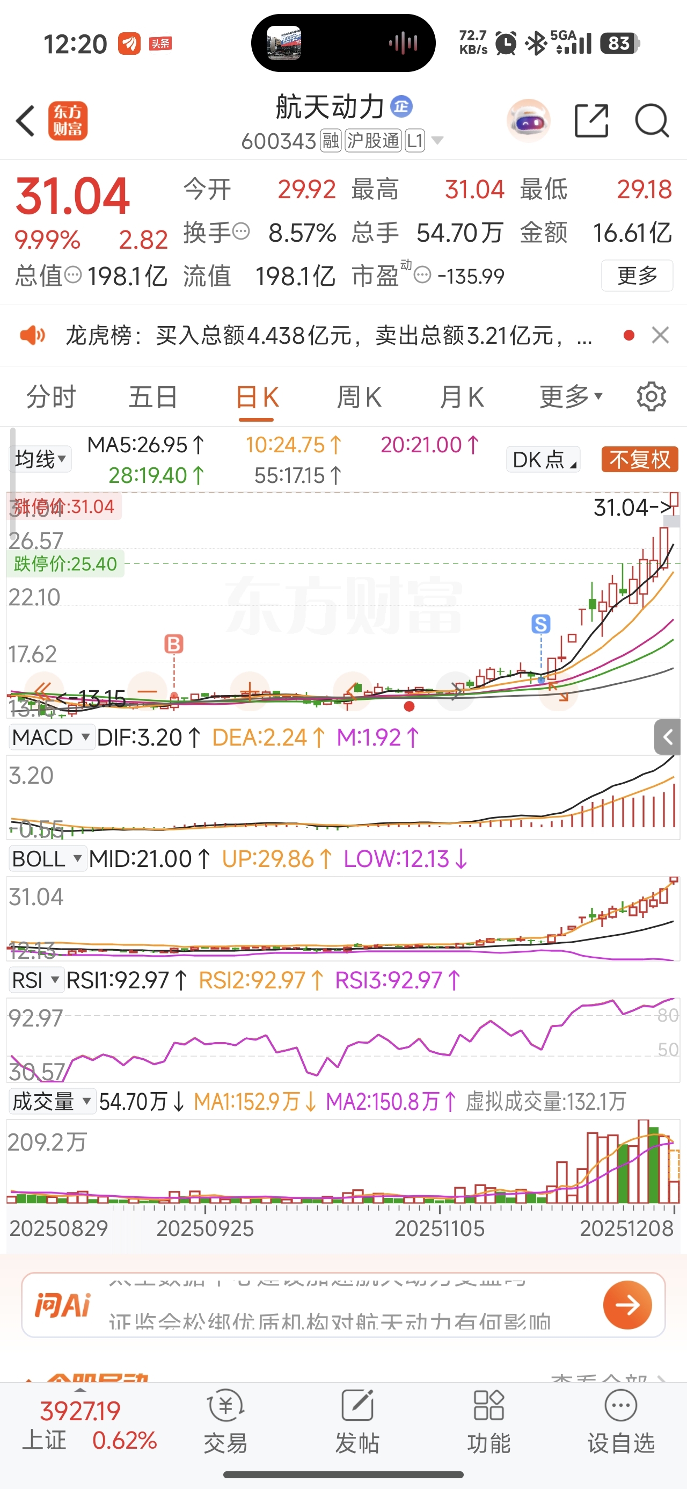Viewport: 687px width, 1489px height.
Task: Tap the MA5:26.95 value
Action: pyautogui.click(x=145, y=445)
